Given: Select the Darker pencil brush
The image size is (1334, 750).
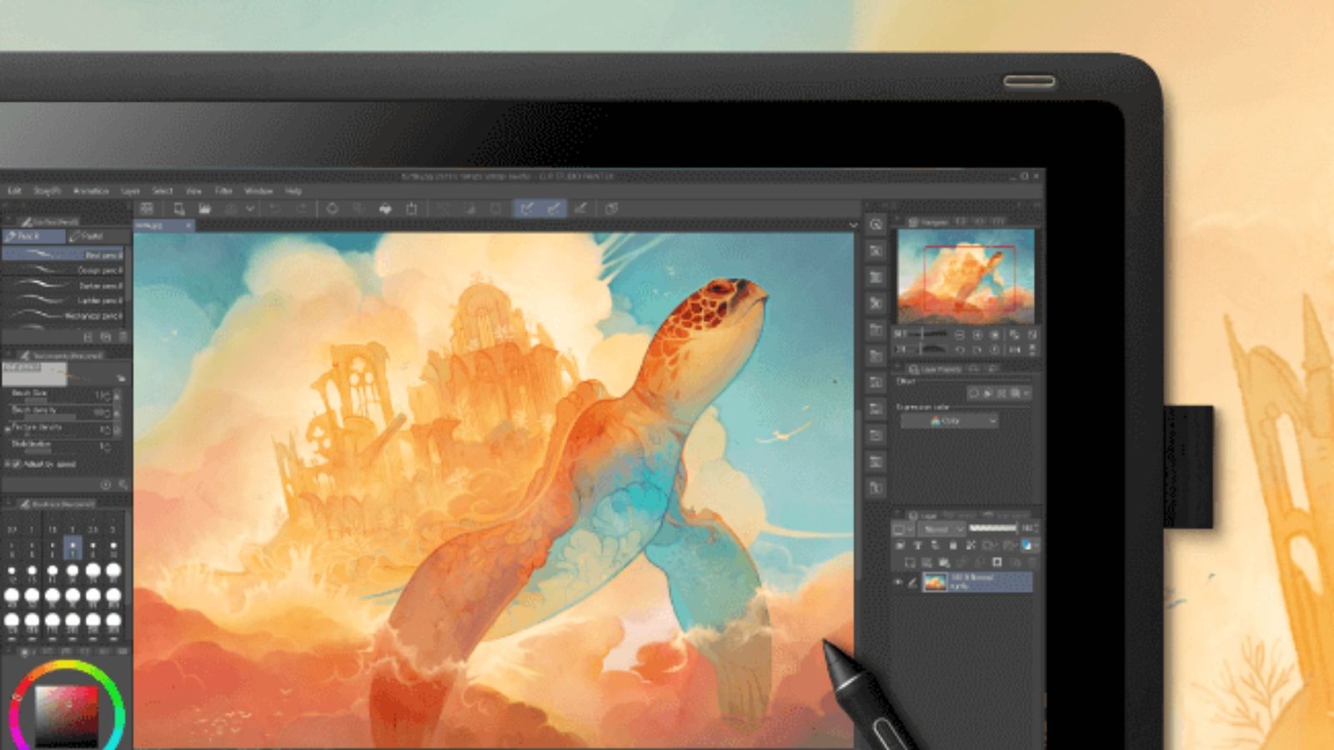Looking at the screenshot, I should click(63, 285).
